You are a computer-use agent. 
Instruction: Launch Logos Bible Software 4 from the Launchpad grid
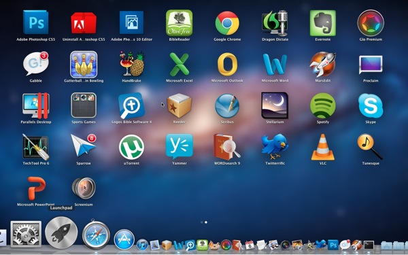click(x=131, y=105)
